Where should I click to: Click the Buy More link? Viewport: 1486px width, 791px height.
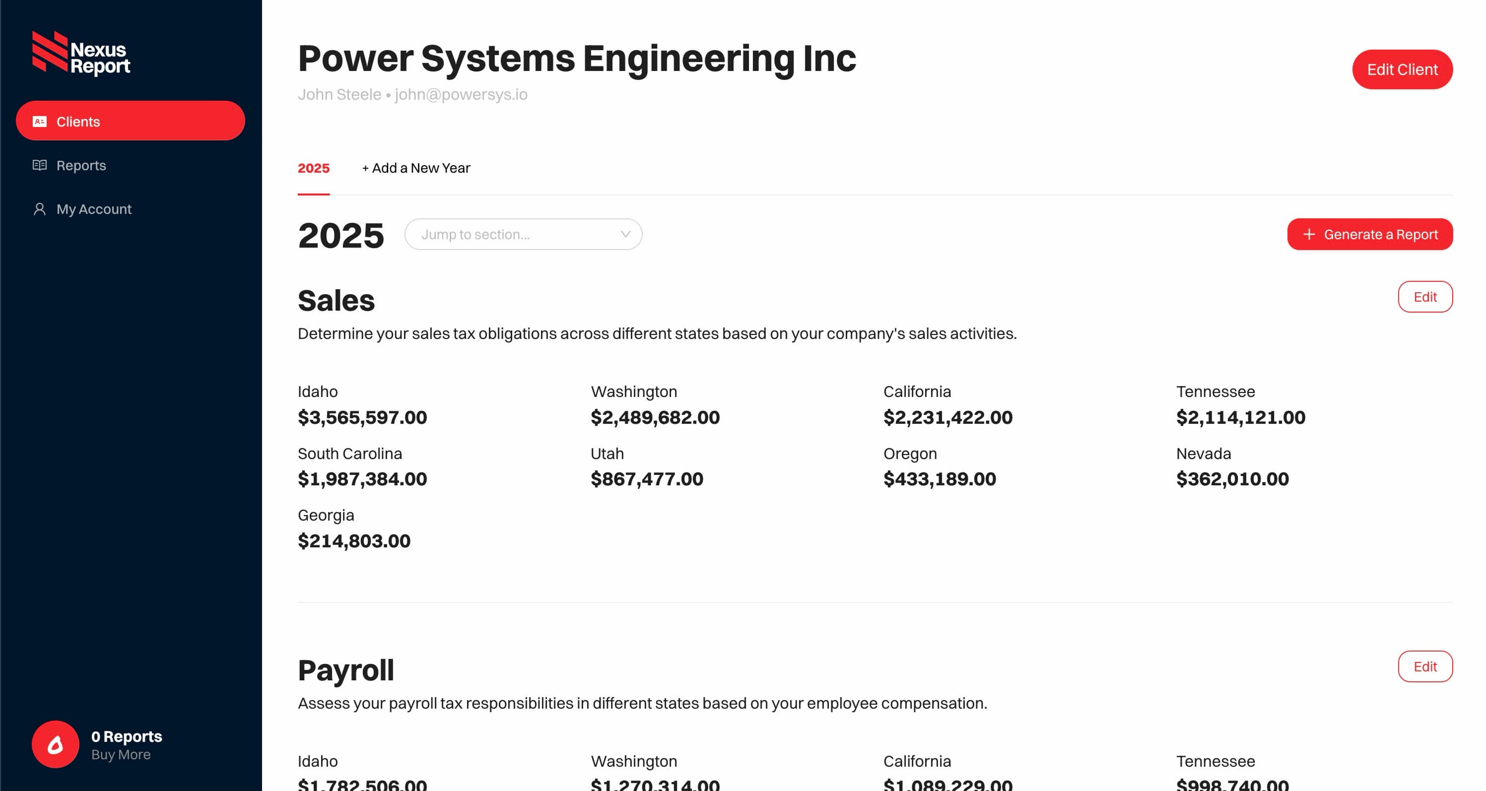click(x=121, y=755)
